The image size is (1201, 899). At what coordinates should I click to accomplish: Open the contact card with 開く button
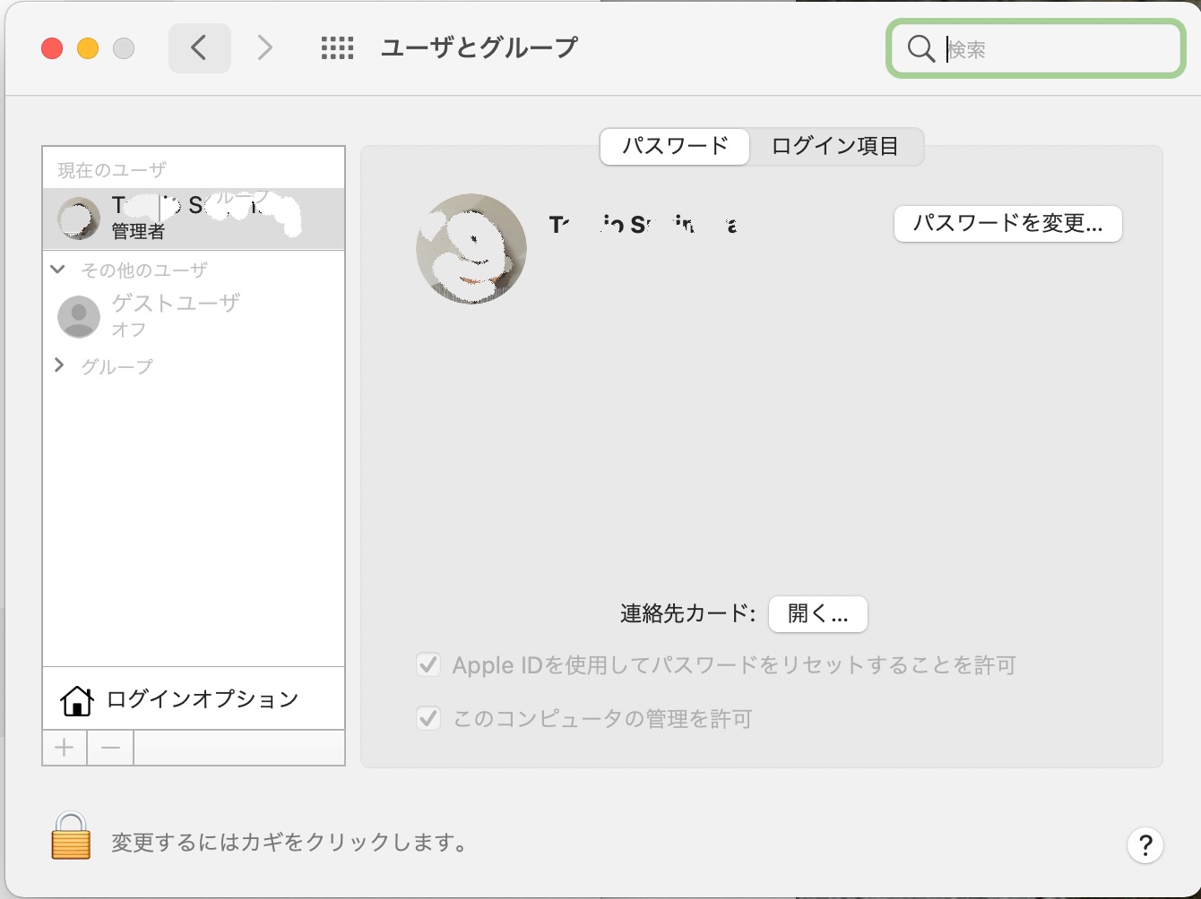click(x=817, y=613)
